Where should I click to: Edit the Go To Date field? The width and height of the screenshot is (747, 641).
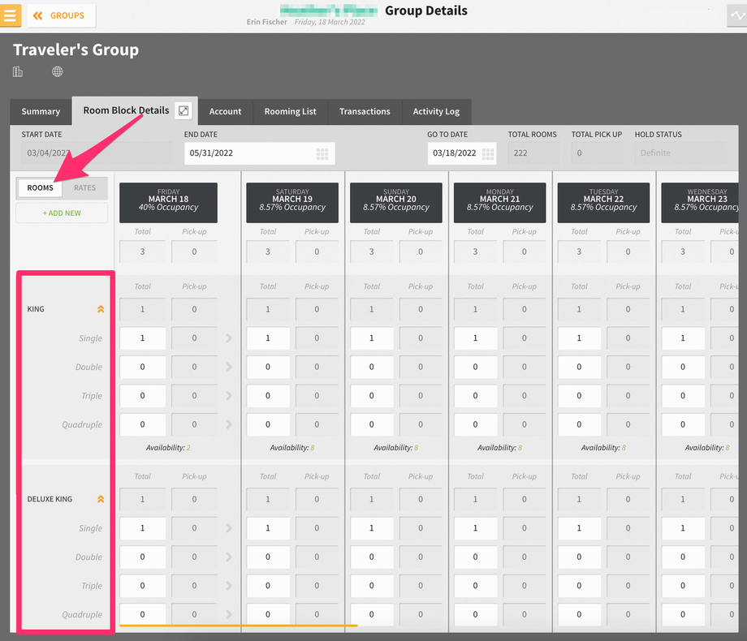point(462,153)
